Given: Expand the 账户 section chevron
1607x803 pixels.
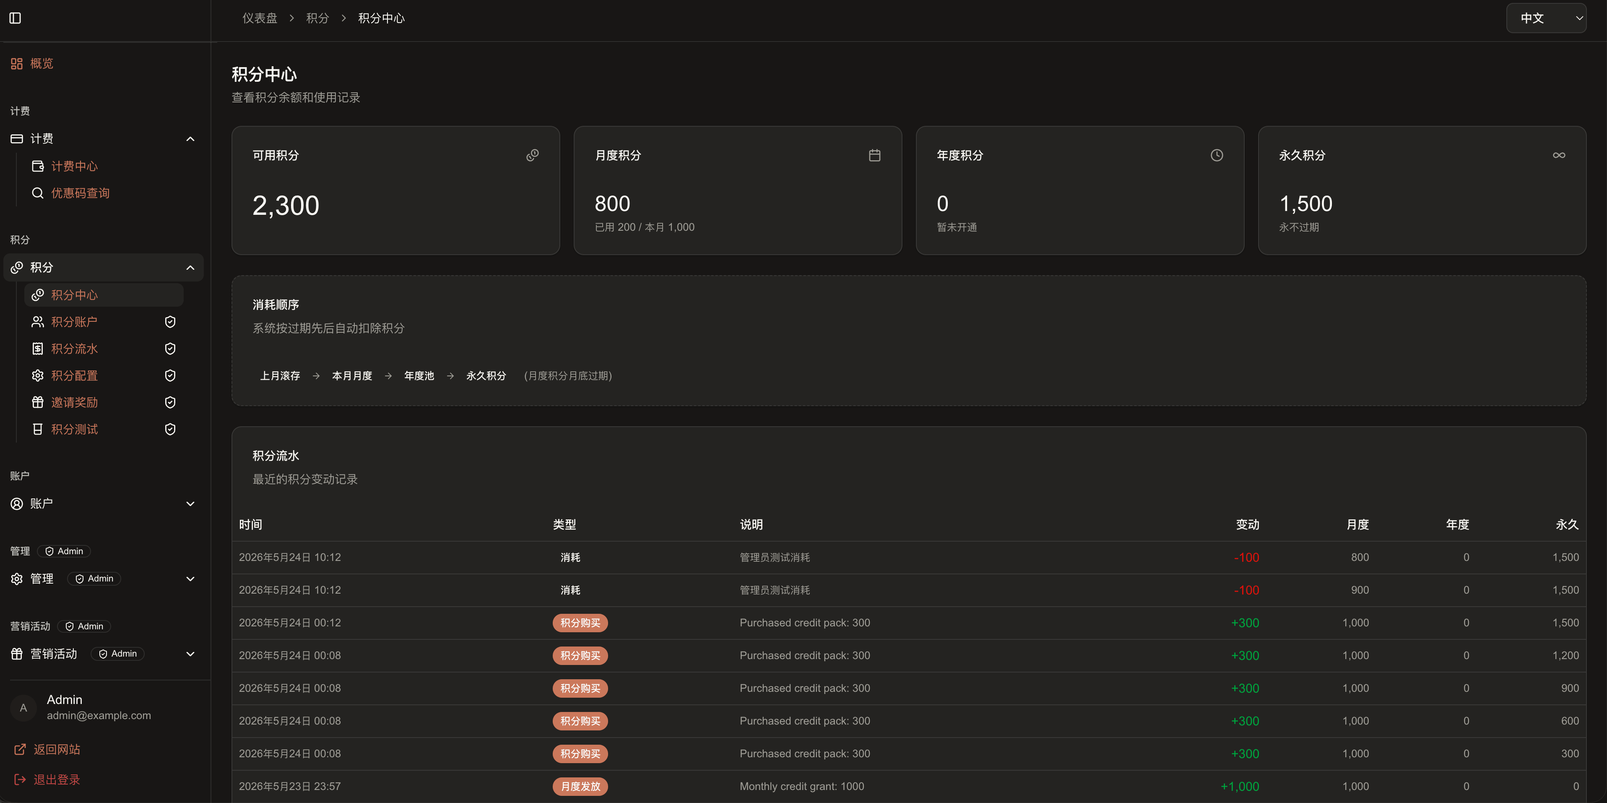Looking at the screenshot, I should pos(190,504).
